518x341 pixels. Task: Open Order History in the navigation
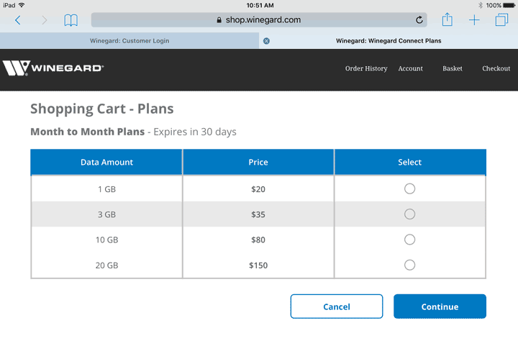pos(366,68)
